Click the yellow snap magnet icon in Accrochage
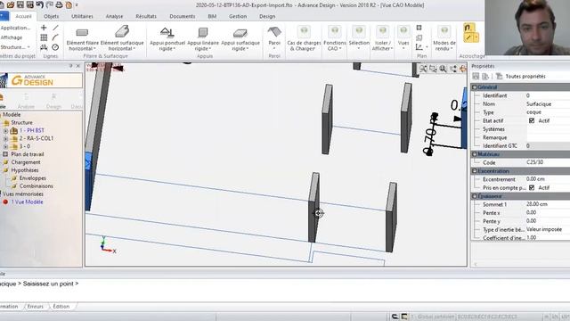The height and width of the screenshot is (321, 570). 468,28
